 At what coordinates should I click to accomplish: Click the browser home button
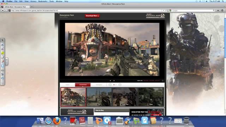click(218, 11)
